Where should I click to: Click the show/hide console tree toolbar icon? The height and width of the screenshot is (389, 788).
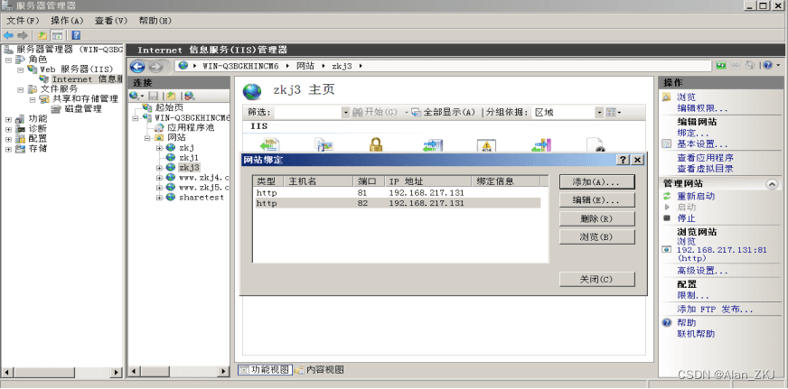tap(58, 35)
